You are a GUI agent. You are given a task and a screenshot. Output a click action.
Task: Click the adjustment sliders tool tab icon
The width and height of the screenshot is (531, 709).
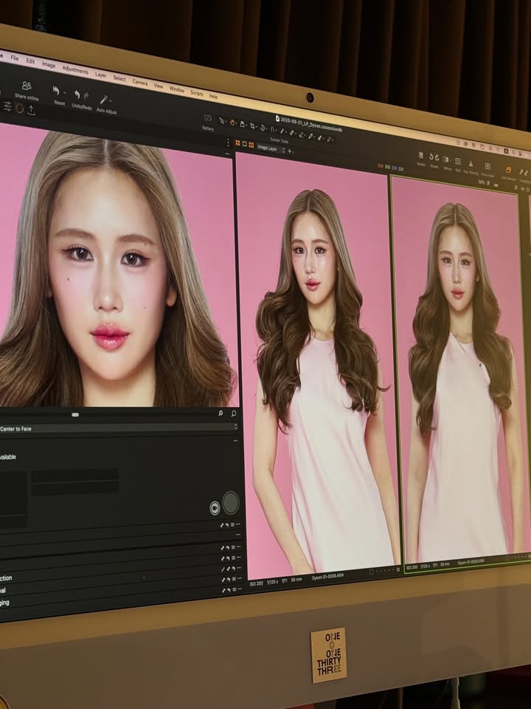[7, 106]
